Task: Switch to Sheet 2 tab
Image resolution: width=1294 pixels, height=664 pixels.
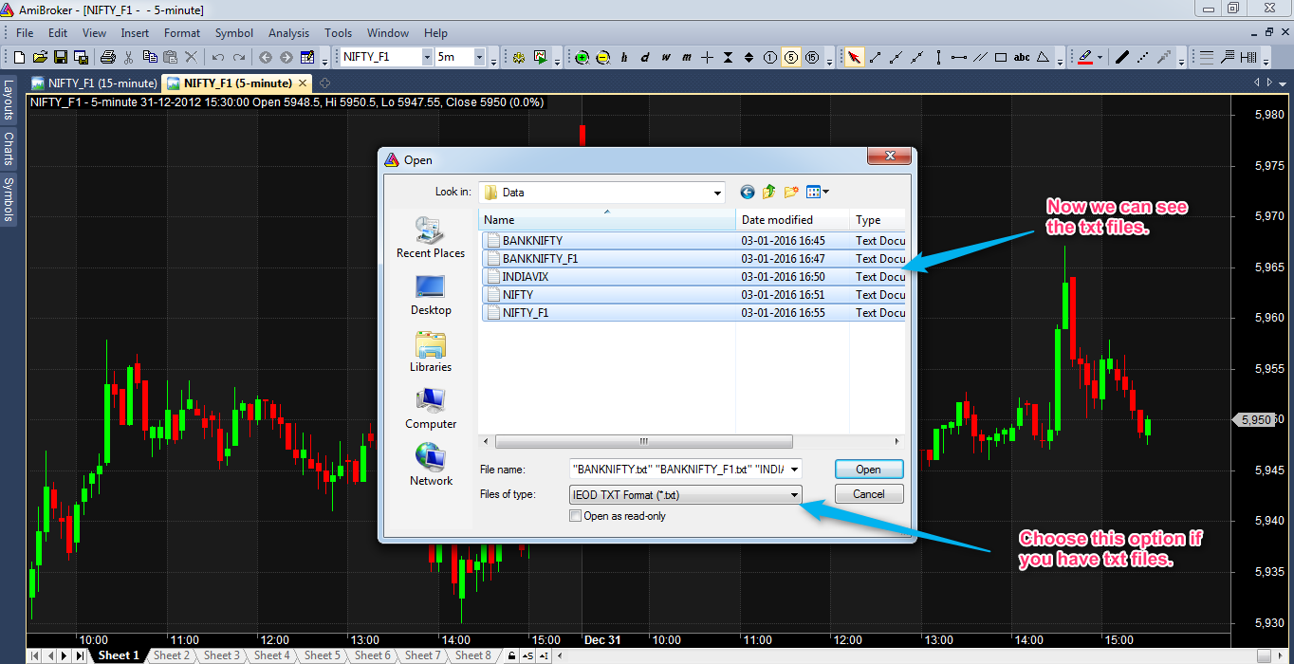Action: [171, 655]
